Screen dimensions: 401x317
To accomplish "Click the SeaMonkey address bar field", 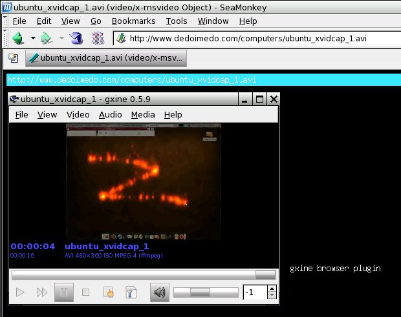I will pos(257,39).
